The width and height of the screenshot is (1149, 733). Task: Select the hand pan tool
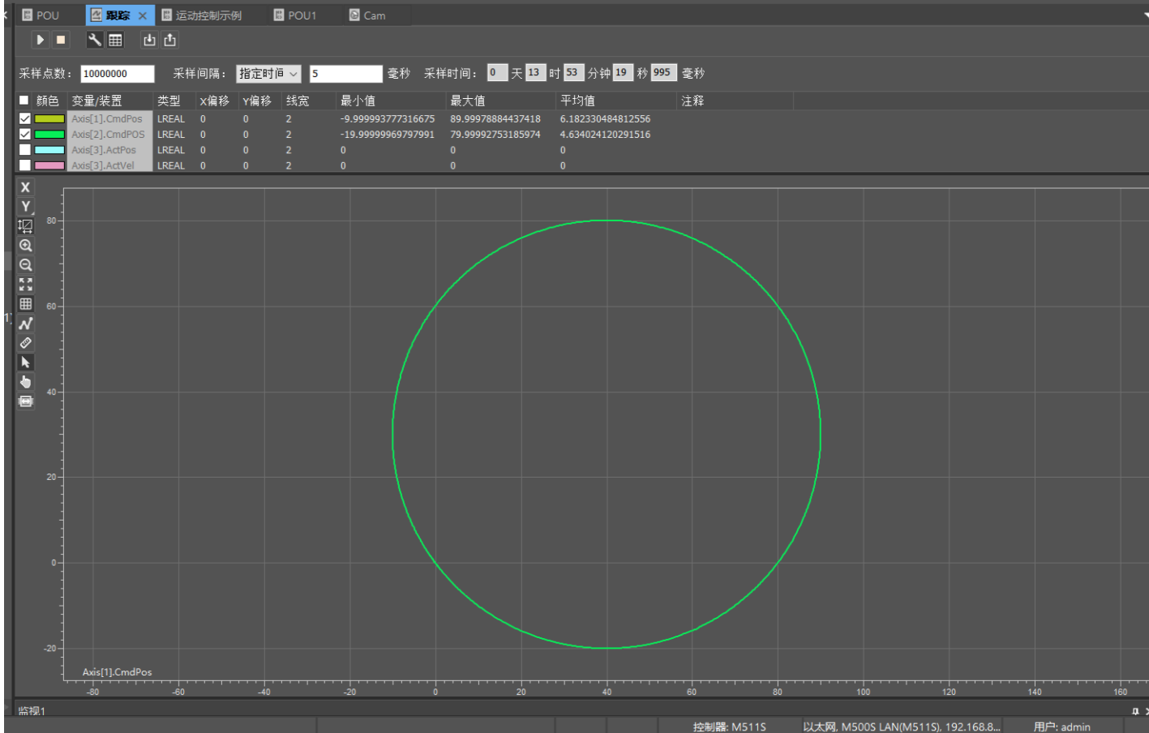25,382
